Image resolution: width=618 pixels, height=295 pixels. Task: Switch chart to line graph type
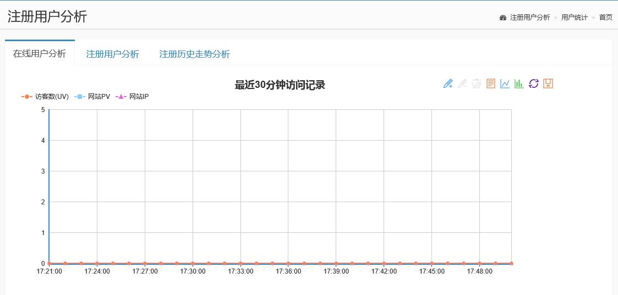point(505,84)
